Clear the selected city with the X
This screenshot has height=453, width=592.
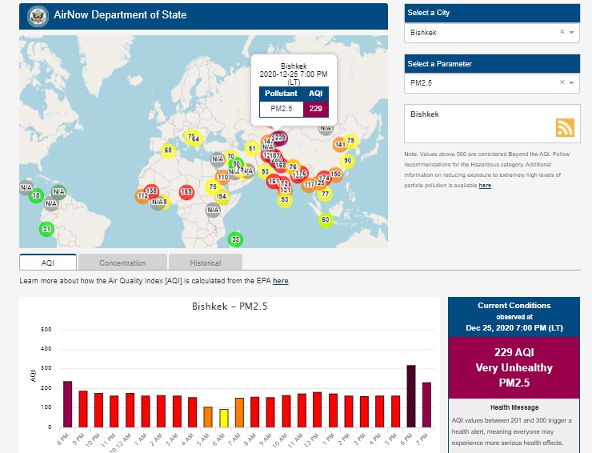click(562, 32)
